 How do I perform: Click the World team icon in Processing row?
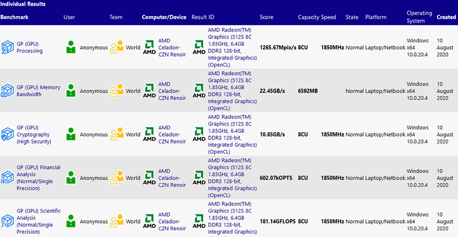click(x=117, y=47)
